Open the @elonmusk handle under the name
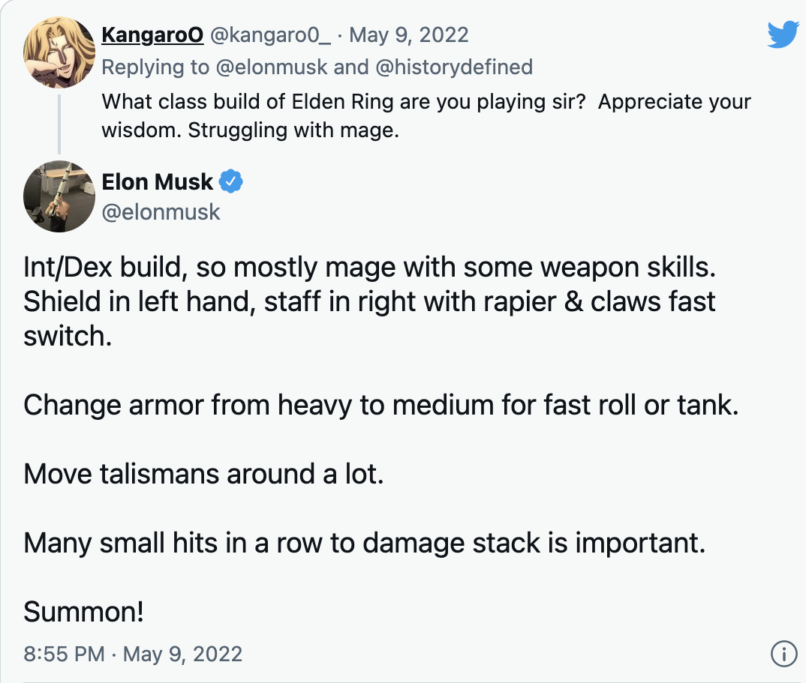 tap(161, 211)
